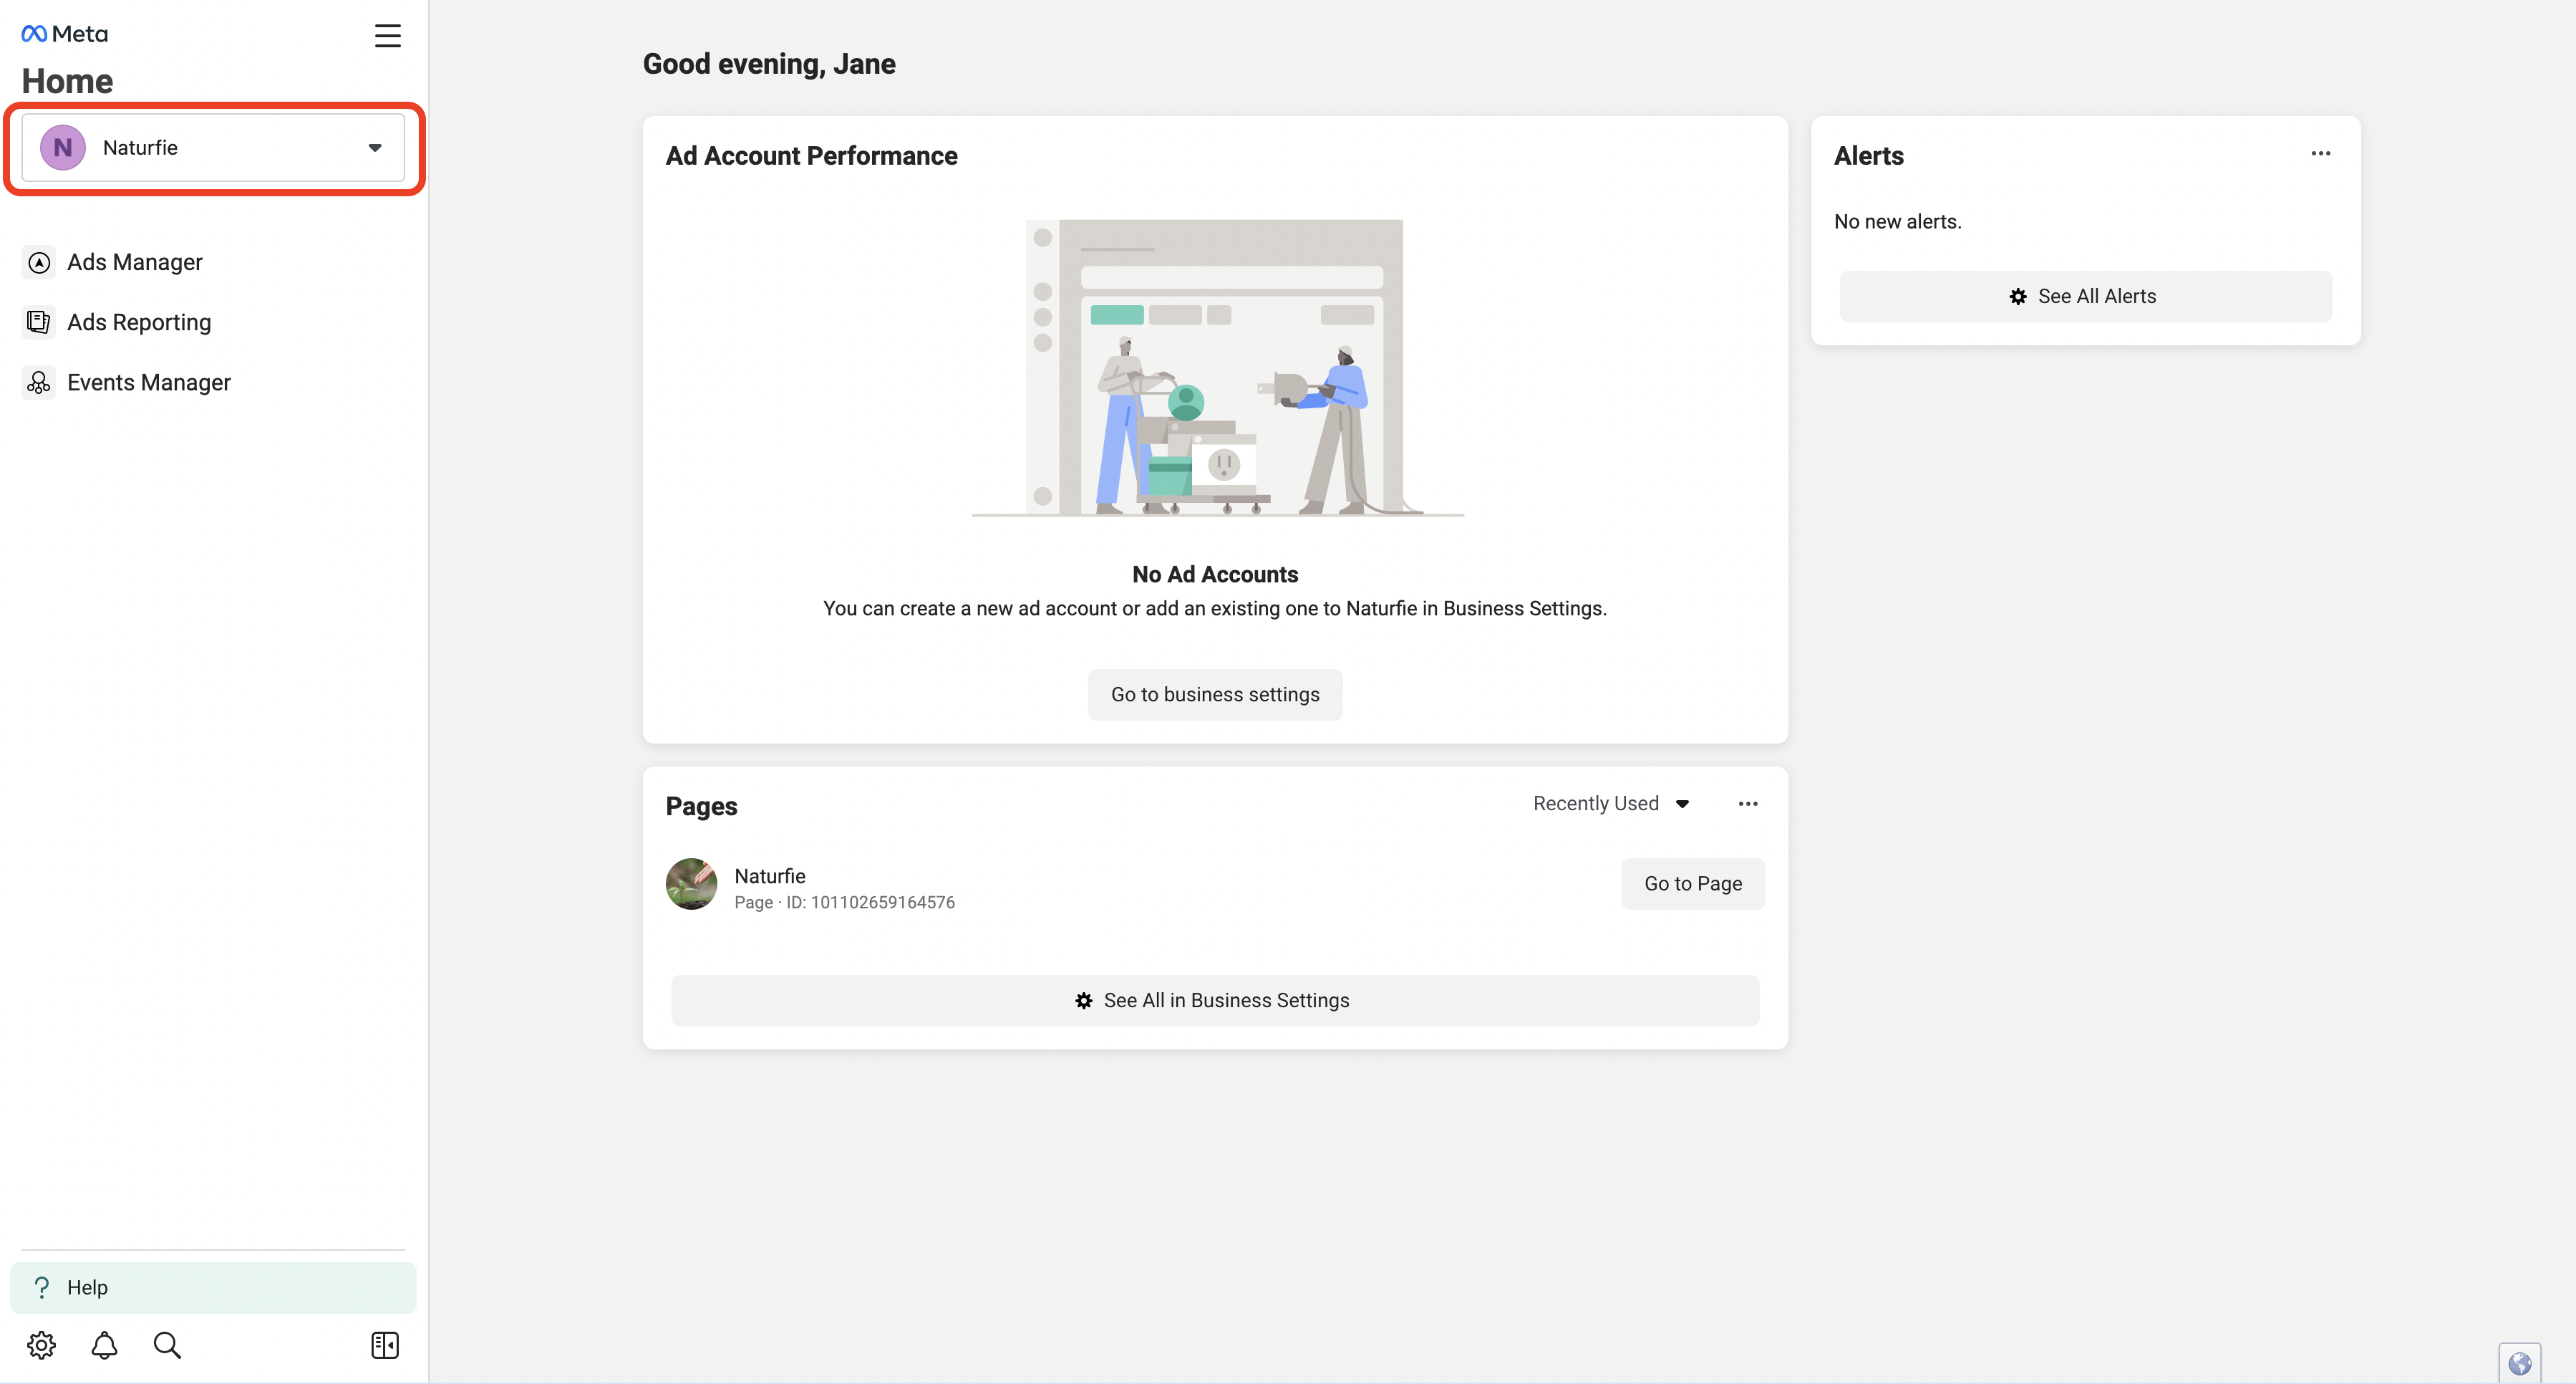This screenshot has width=2576, height=1384.
Task: Open Pages card more options menu
Action: click(x=1747, y=804)
